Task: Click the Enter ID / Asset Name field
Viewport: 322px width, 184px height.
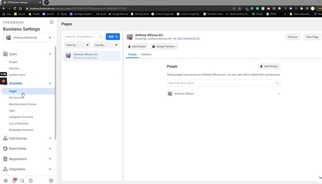Action: tap(84, 37)
